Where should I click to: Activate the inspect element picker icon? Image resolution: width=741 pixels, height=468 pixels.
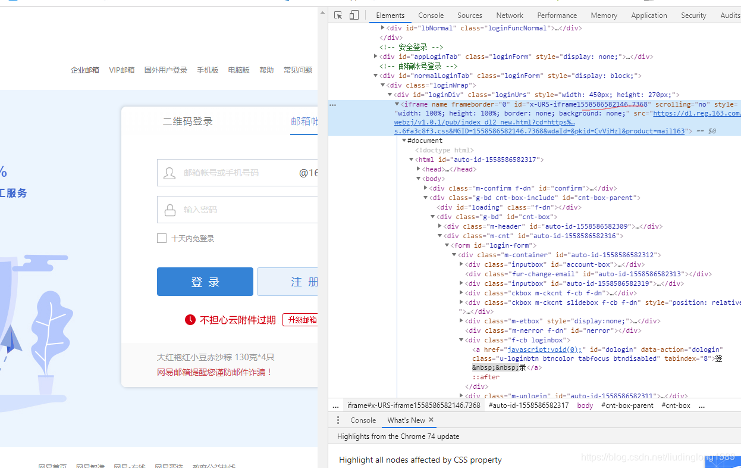[x=338, y=15]
